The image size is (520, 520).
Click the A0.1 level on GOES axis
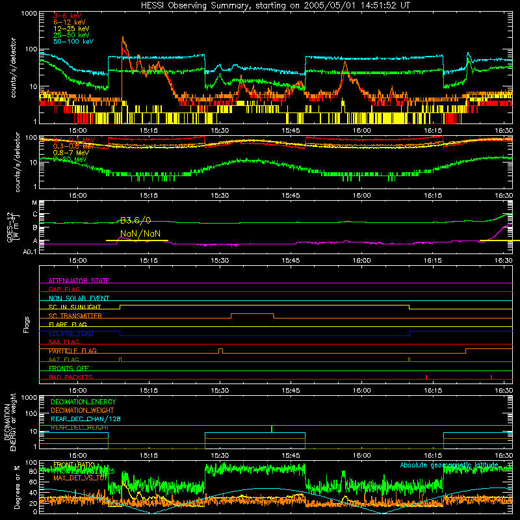click(x=29, y=252)
